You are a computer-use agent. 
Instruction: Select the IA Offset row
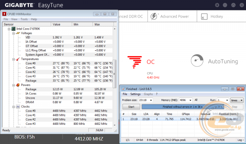point(68,42)
